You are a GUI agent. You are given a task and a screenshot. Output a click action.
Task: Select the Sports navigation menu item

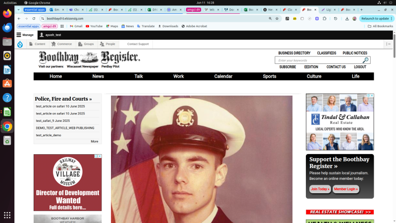tap(269, 76)
